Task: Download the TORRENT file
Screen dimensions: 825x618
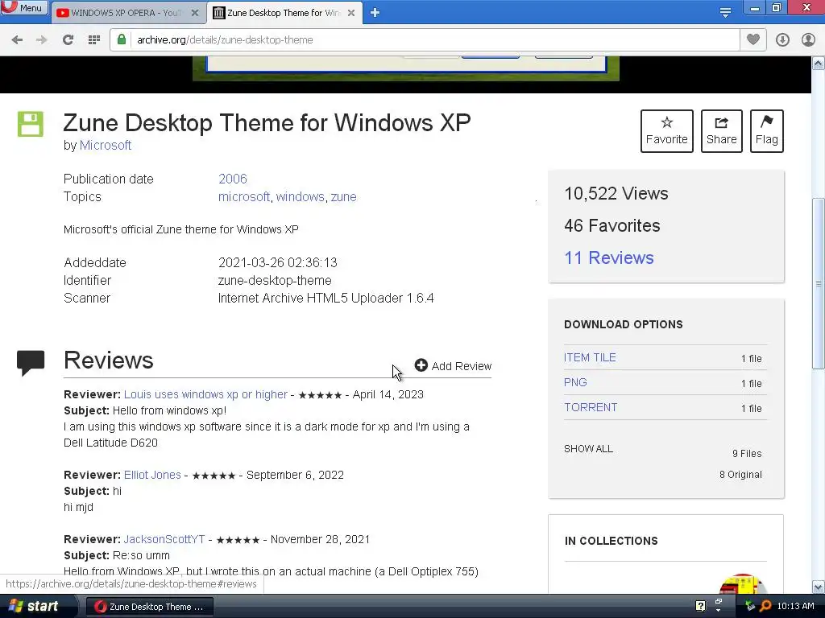Action: pos(591,407)
